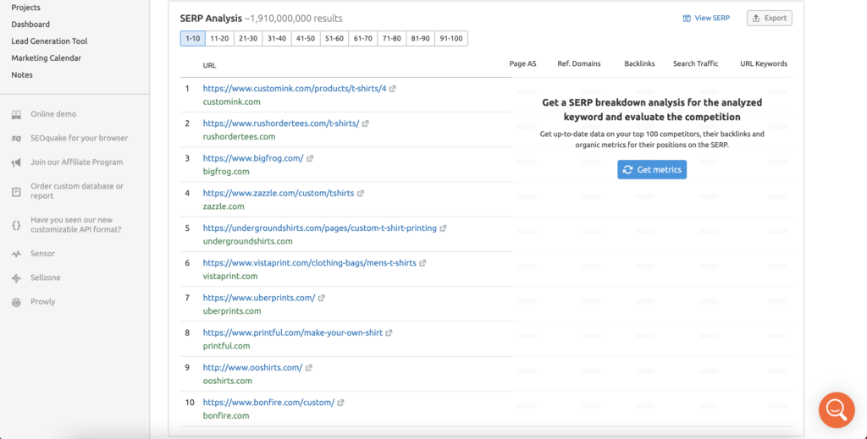Open Dashboard in the sidebar

pos(30,25)
